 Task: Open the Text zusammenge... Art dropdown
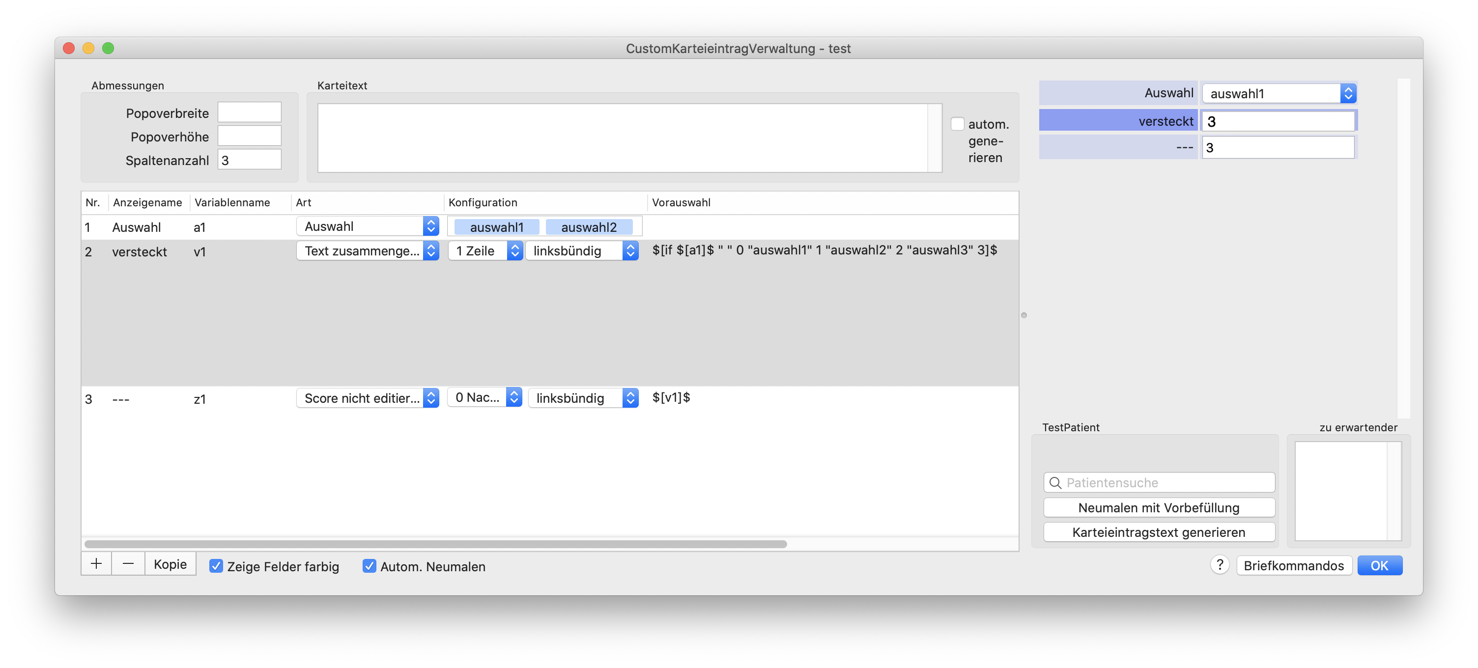(x=368, y=250)
